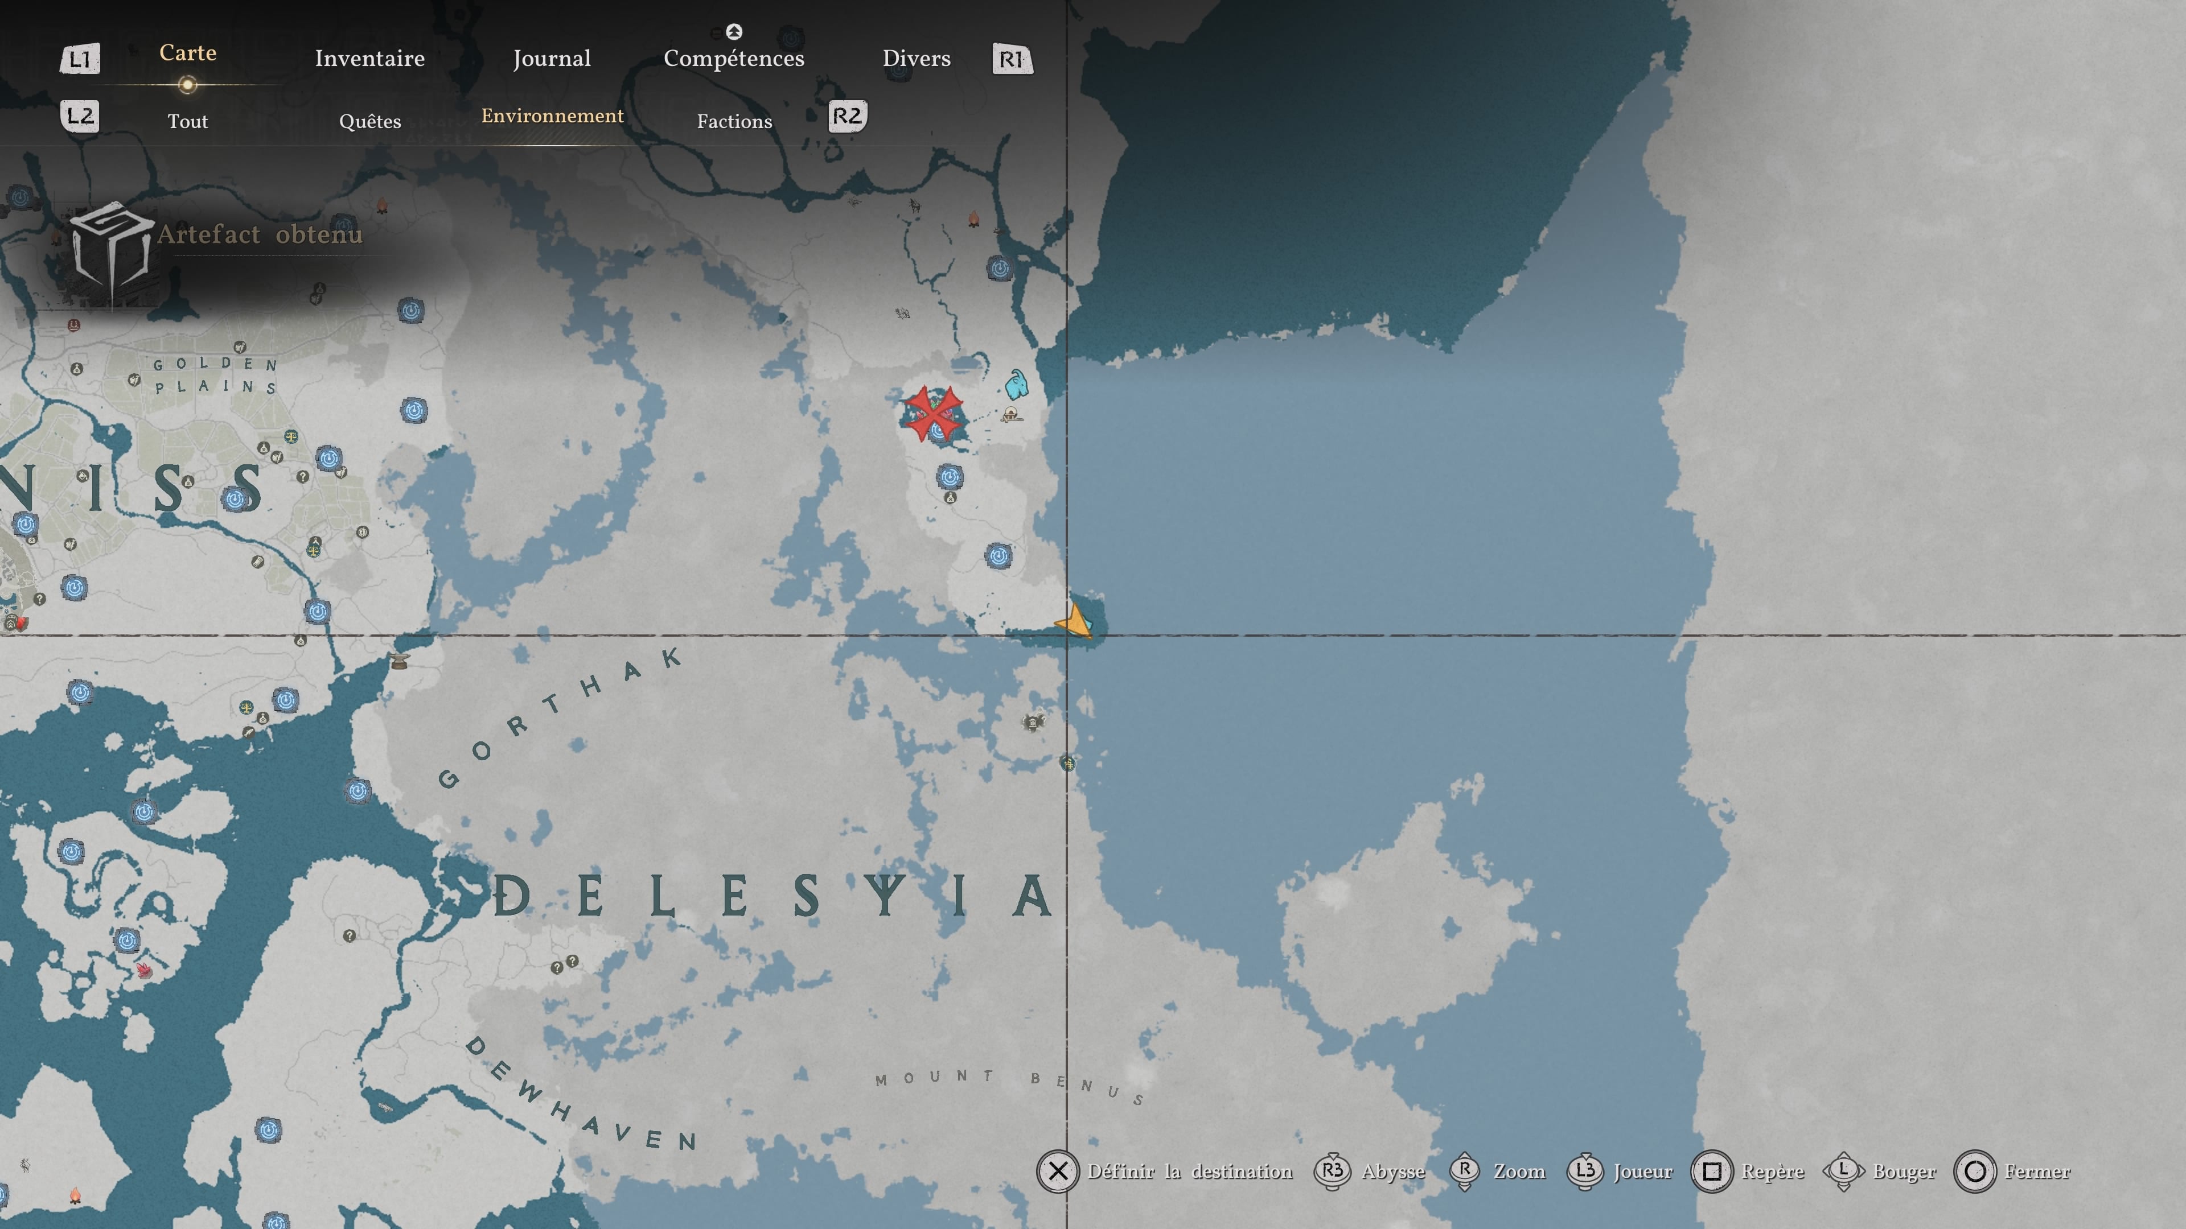Select the anvil blacksmith icon
2186x1229 pixels.
pyautogui.click(x=399, y=661)
